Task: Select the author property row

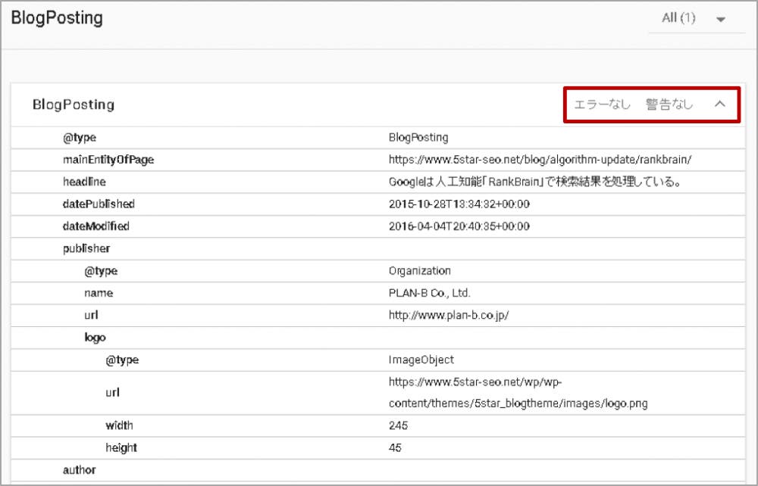Action: 79,470
